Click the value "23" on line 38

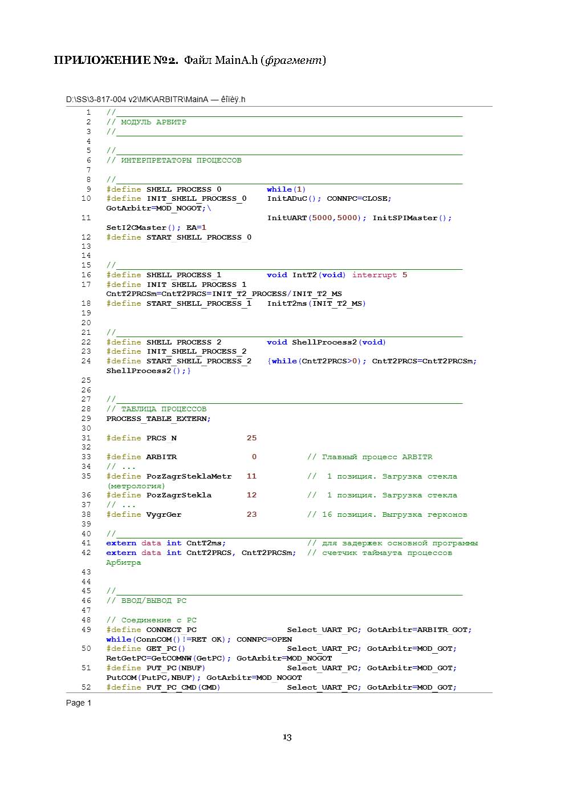click(x=251, y=515)
